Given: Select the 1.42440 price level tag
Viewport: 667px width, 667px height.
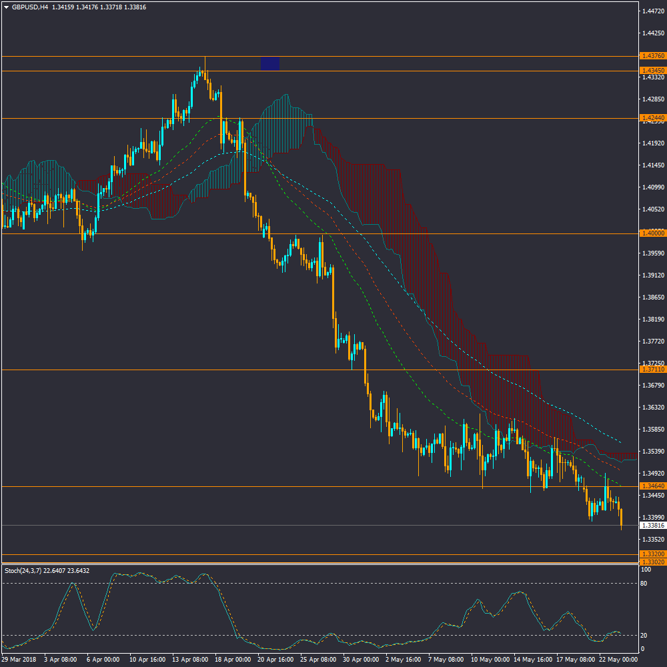Looking at the screenshot, I should 652,119.
